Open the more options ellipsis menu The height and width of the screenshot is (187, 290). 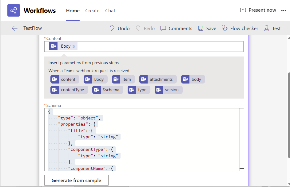pos(284,10)
